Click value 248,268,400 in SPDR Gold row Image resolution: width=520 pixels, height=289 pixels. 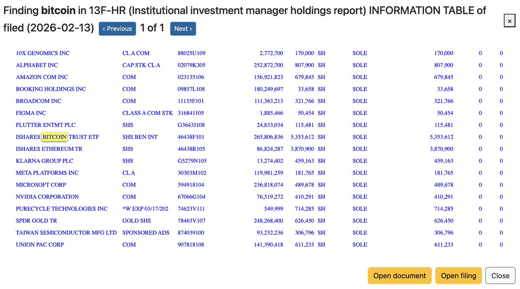click(x=268, y=221)
